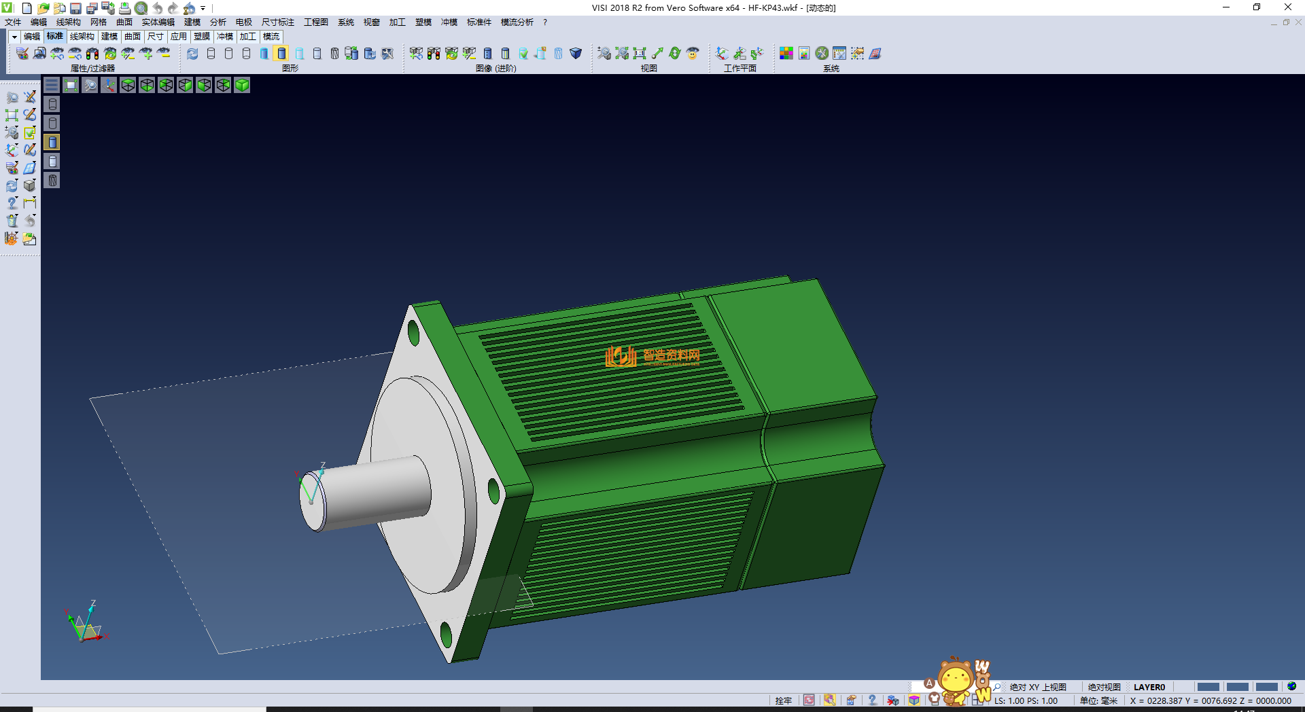Click the first blue color swatch in status bar
Image resolution: width=1305 pixels, height=712 pixels.
click(1208, 687)
